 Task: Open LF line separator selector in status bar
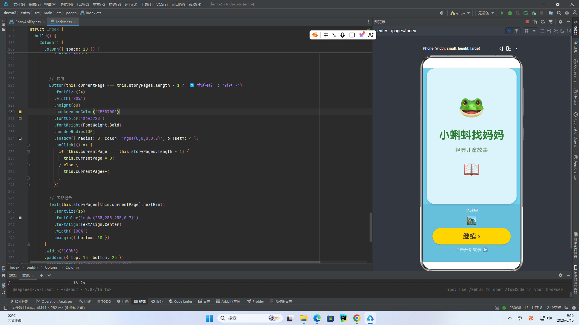[x=527, y=308]
